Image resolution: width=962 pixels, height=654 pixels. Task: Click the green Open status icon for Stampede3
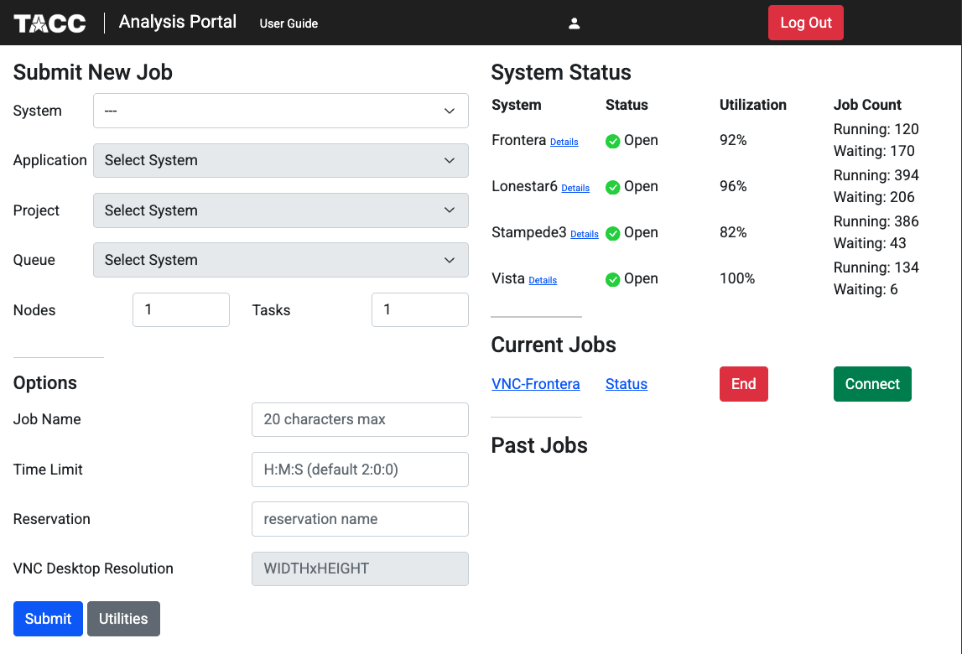point(611,232)
